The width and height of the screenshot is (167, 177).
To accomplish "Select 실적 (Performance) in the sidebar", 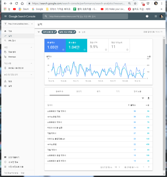I will 18,36.
